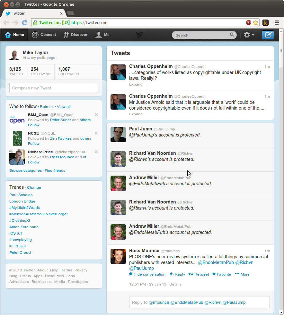Click the Twitter bird logo in navbar
This screenshot has width=284, height=315.
click(x=139, y=35)
